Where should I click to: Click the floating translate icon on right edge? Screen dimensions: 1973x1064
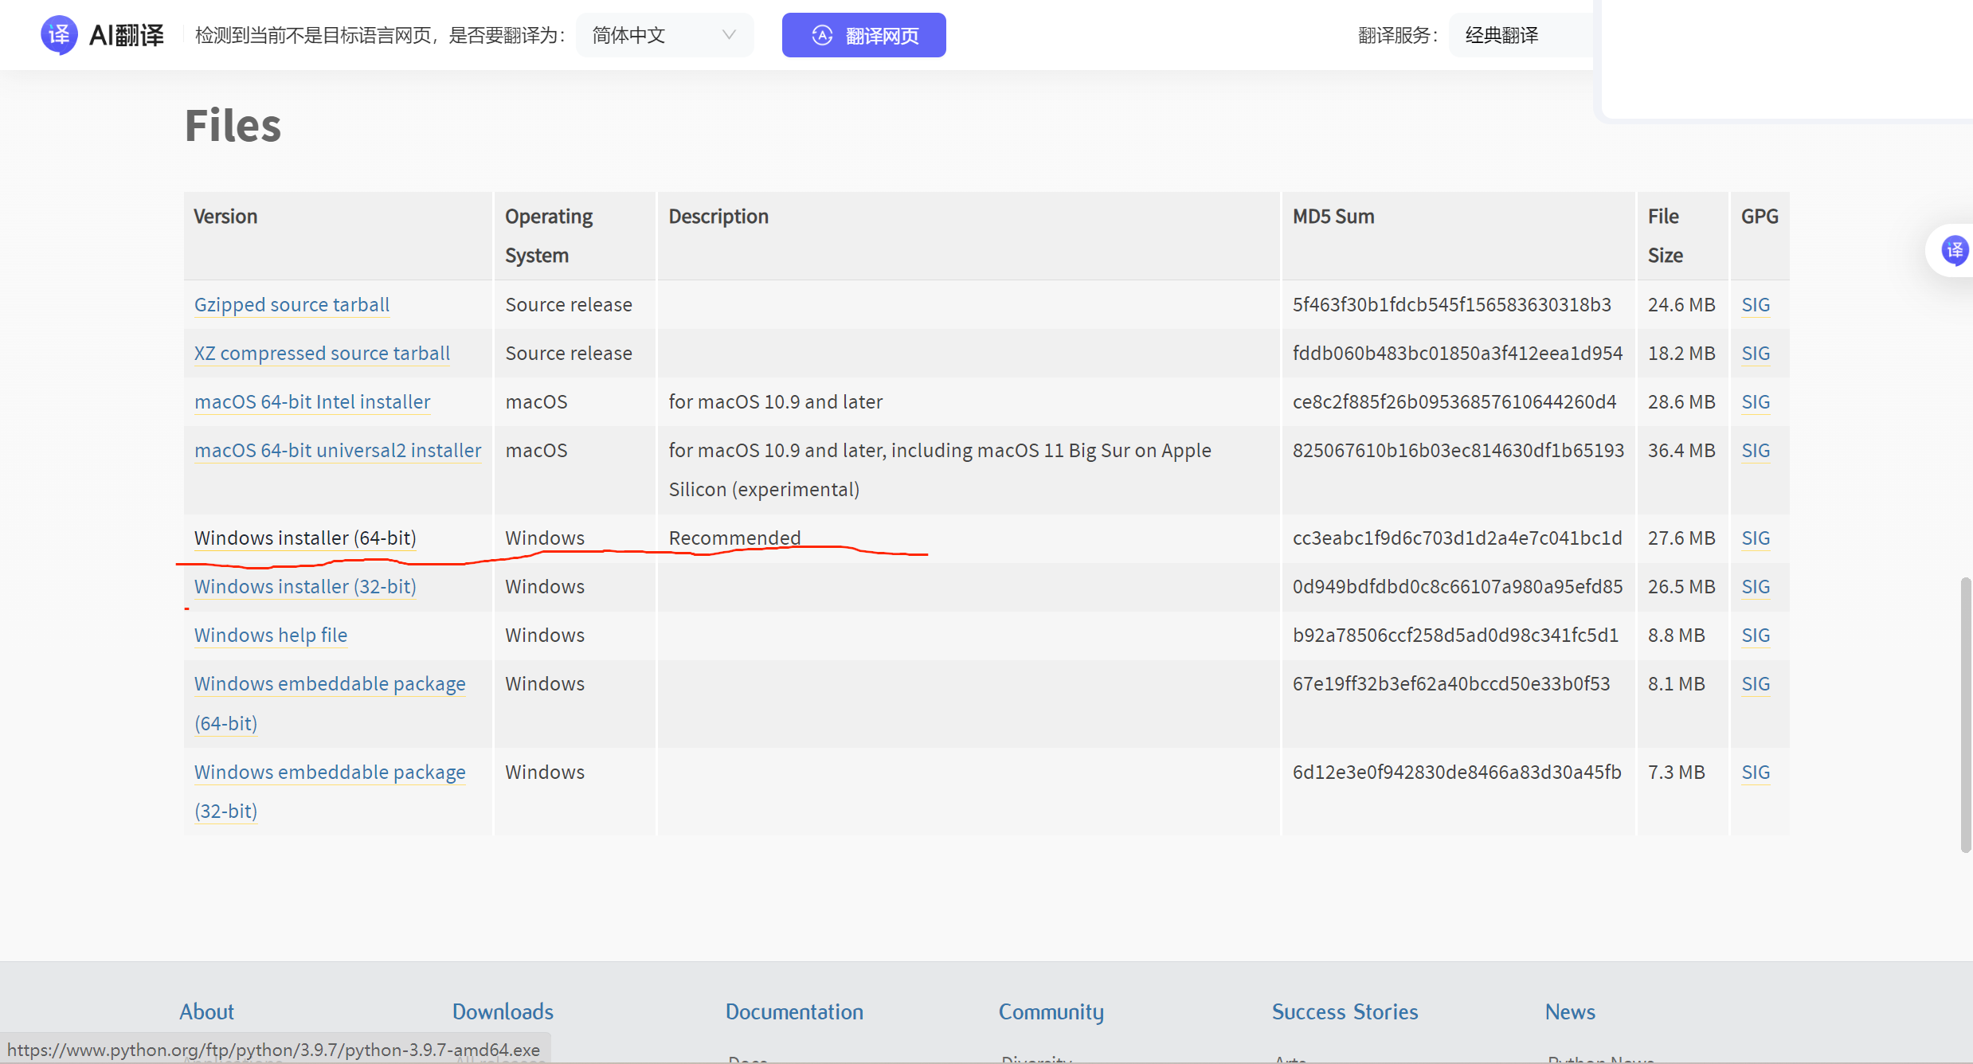1954,250
